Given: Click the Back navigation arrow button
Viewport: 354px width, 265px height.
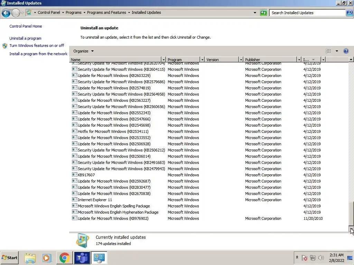Looking at the screenshot, I should point(6,13).
